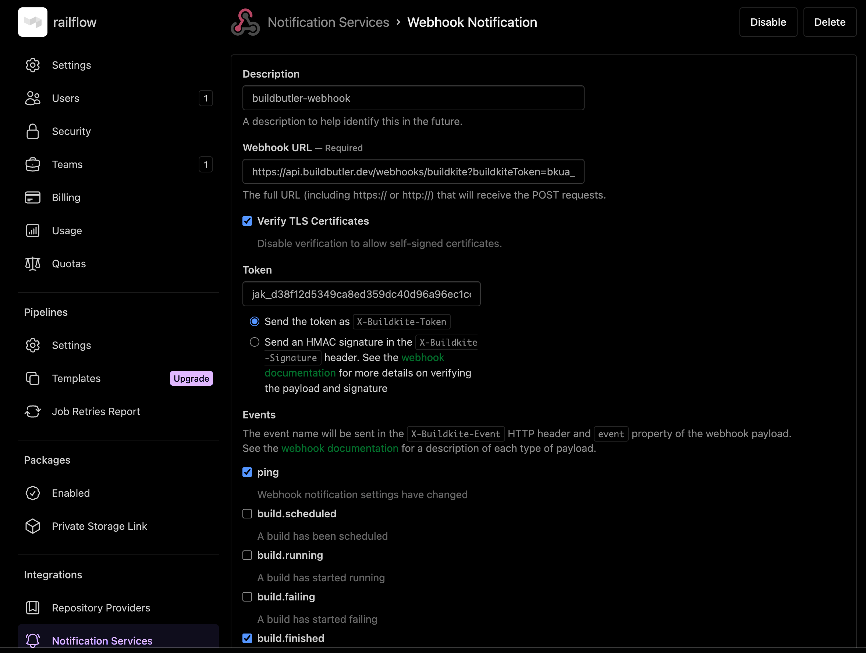Open the webhook documentation link under Events
The image size is (866, 653).
pyautogui.click(x=340, y=448)
